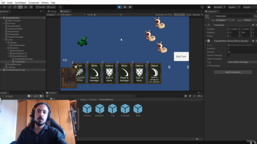The image size is (257, 144).
Task: Click the Pause button in toolbar
Action: click(125, 7)
